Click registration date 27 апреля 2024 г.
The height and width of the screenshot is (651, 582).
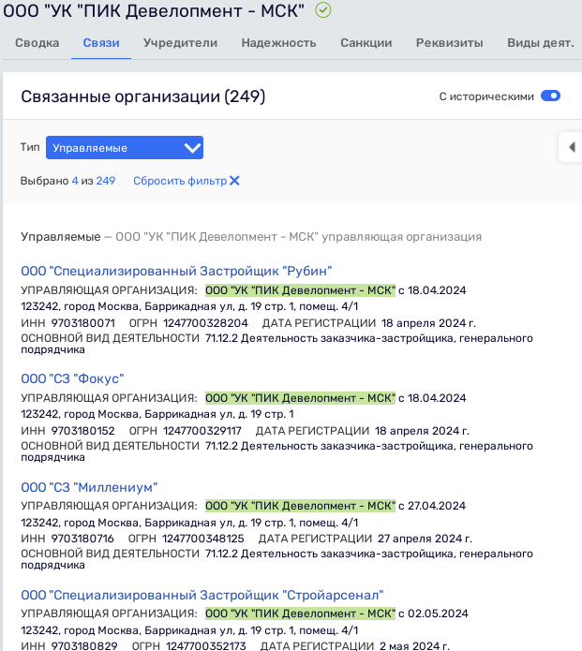click(x=425, y=539)
